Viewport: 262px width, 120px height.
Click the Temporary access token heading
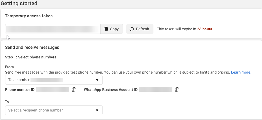click(29, 16)
